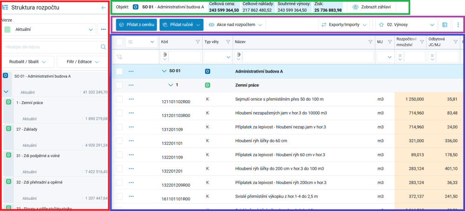Check the Zemní práce row checkbox

(x=119, y=85)
